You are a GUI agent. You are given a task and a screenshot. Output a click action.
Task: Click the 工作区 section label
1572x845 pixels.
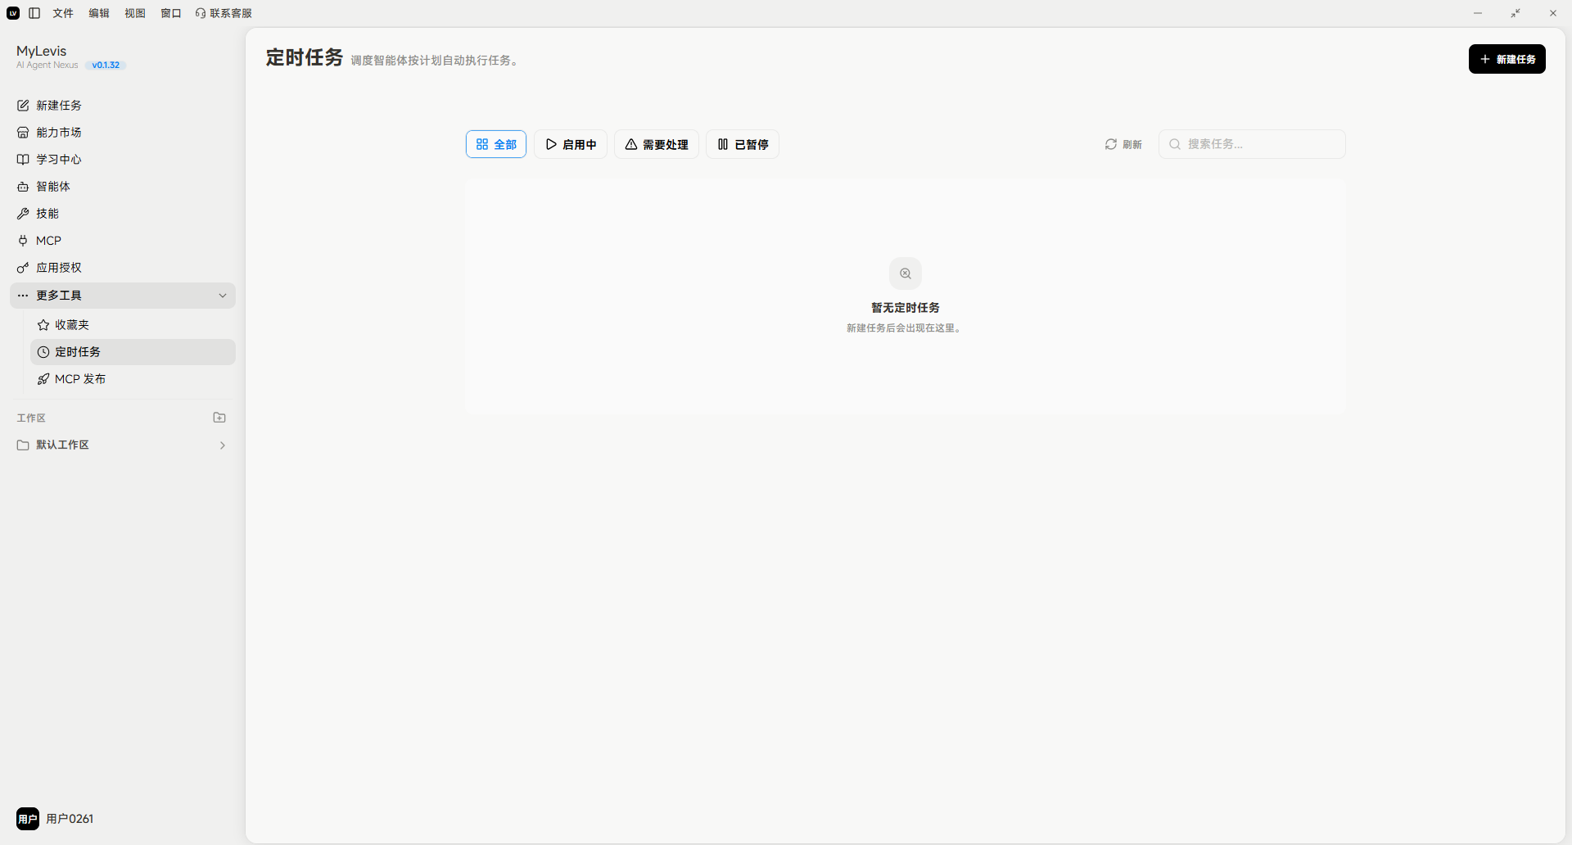(31, 418)
